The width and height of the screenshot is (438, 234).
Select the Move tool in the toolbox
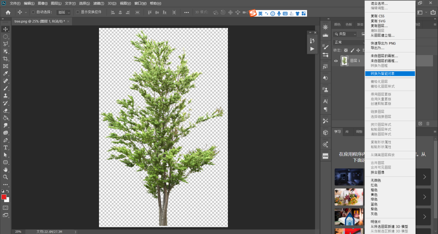click(5, 29)
